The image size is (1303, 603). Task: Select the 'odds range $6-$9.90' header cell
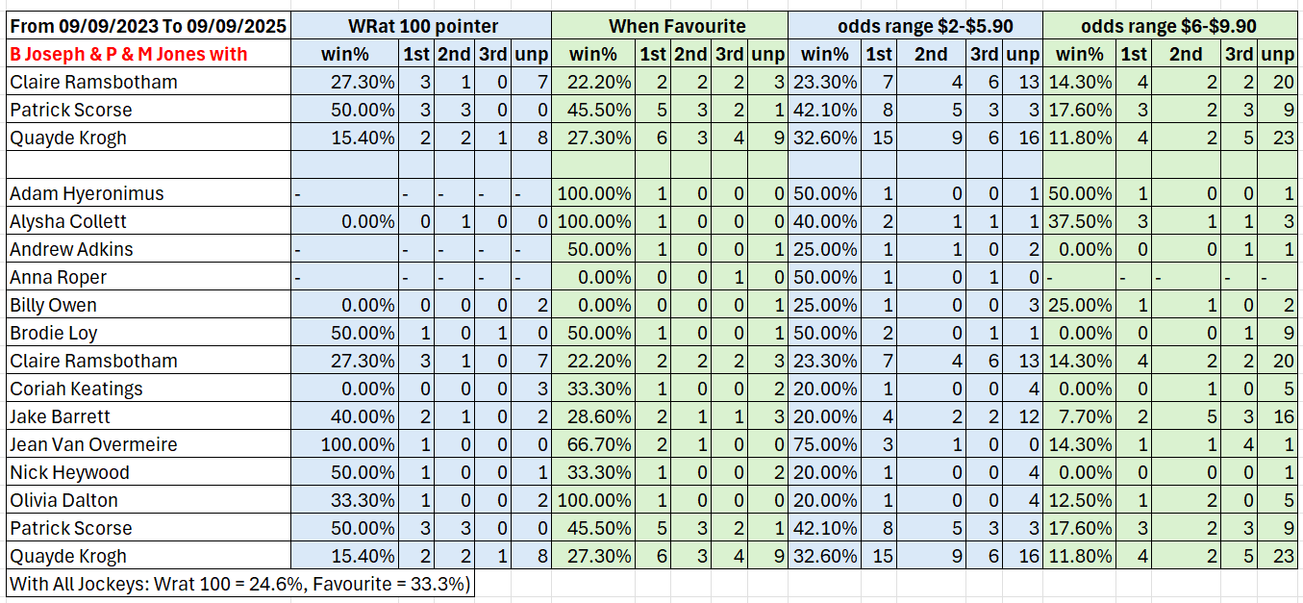(1170, 26)
